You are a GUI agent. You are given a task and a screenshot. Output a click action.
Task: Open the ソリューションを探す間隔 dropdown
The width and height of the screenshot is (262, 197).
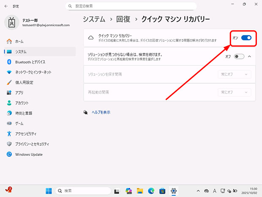click(x=235, y=74)
